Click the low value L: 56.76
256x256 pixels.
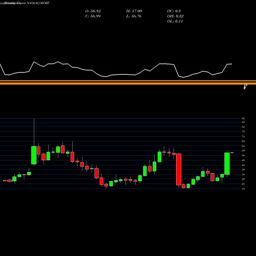(134, 16)
